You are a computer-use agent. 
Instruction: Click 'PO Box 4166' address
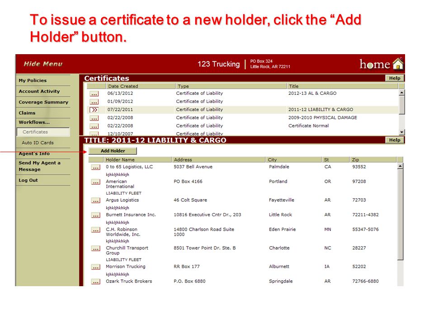tap(188, 181)
